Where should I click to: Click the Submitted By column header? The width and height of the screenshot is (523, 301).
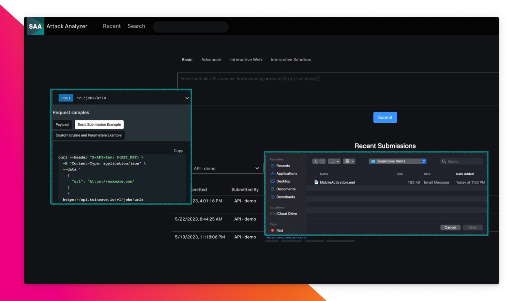[x=245, y=190]
